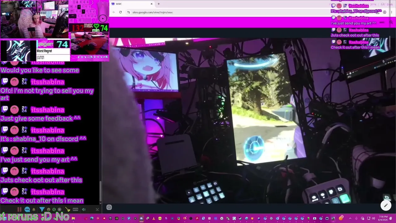Click the green refresh icon in chat toolbar
Screen dimensions: 396x223
54,210
